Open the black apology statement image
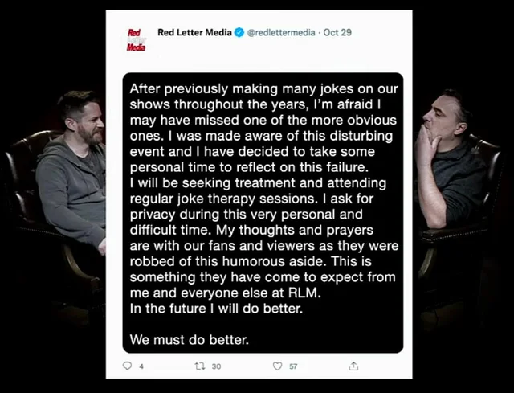The width and height of the screenshot is (514, 393). coord(263,213)
